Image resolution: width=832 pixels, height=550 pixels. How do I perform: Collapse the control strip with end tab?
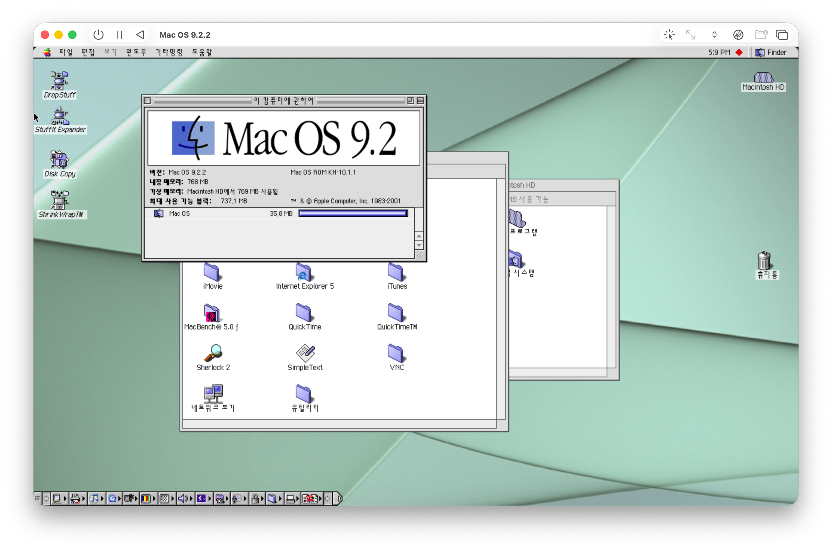338,499
